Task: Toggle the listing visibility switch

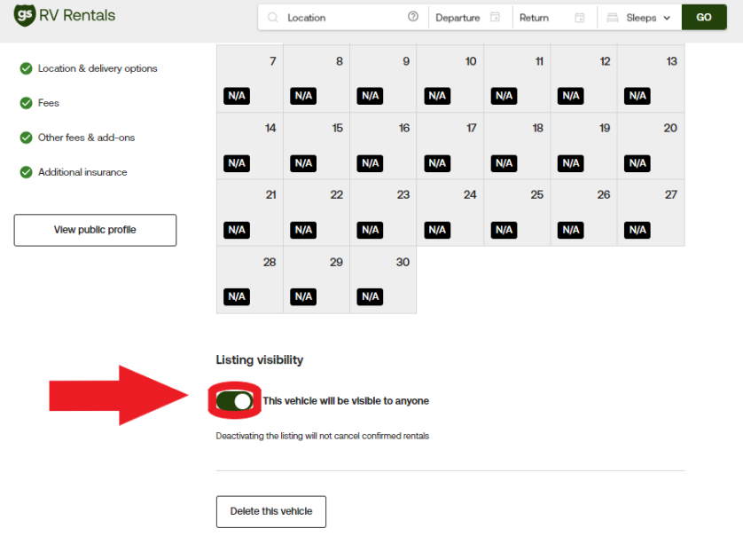Action: click(x=235, y=401)
